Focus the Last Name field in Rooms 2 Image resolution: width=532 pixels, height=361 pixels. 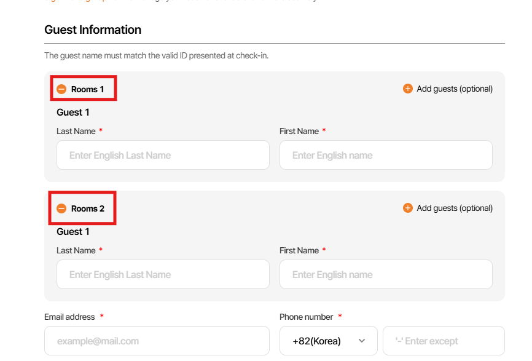pyautogui.click(x=163, y=274)
